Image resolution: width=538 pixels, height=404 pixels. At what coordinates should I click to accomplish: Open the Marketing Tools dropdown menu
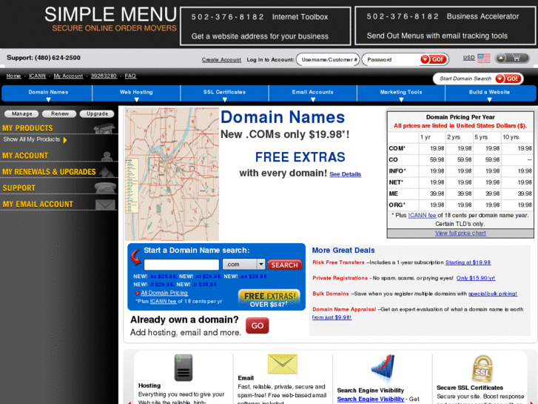pyautogui.click(x=401, y=93)
